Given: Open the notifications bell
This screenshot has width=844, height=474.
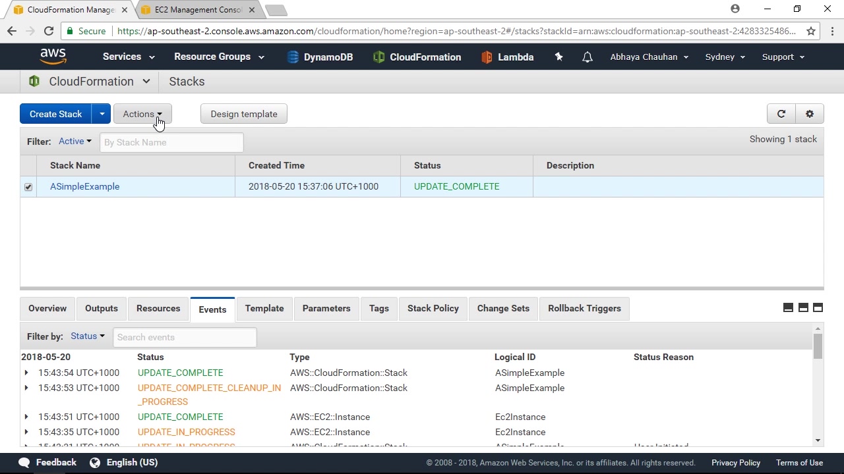Looking at the screenshot, I should (x=587, y=57).
